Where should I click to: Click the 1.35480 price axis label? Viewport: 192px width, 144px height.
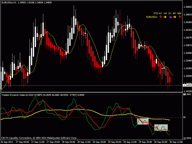tap(188, 61)
